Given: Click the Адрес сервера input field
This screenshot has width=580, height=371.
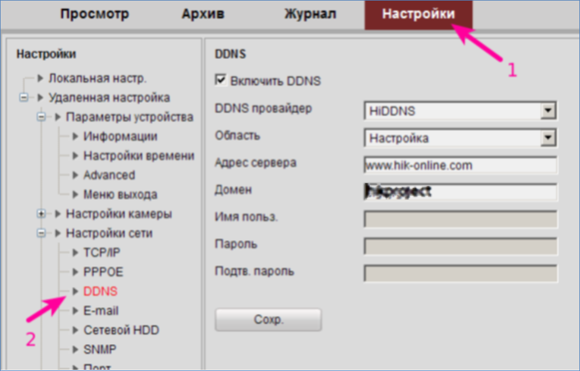Looking at the screenshot, I should click(460, 165).
